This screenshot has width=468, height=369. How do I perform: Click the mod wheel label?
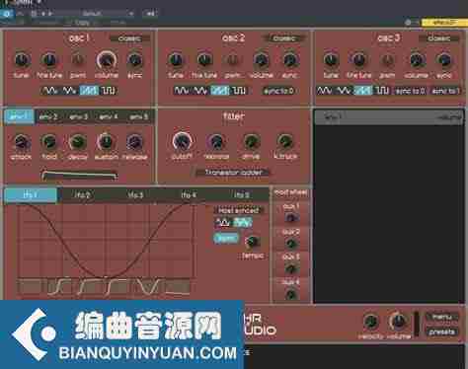291,192
